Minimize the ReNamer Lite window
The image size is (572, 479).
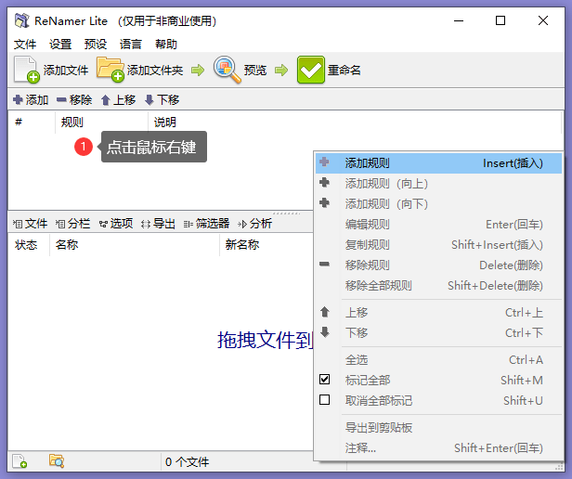459,20
